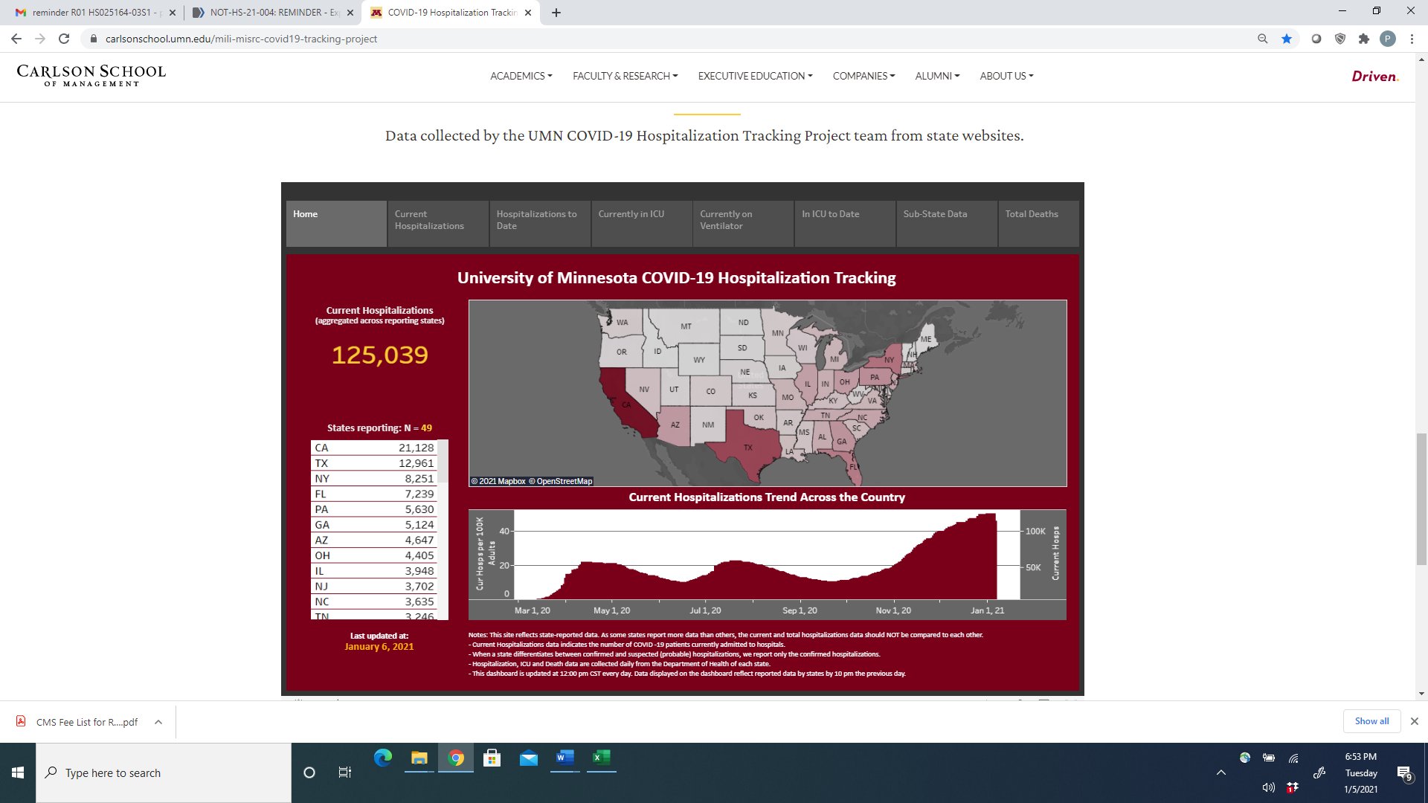Open Microsoft Word from the taskbar
Image resolution: width=1428 pixels, height=803 pixels.
(565, 758)
